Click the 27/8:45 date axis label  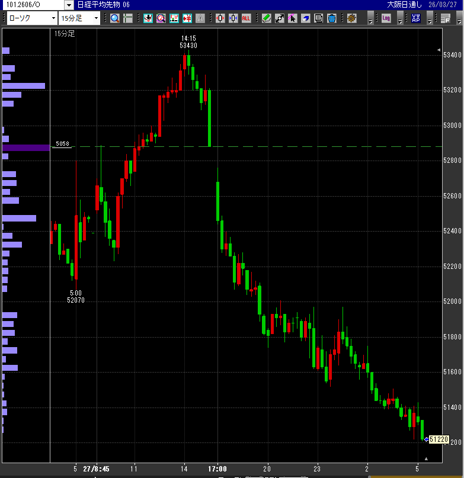click(96, 469)
